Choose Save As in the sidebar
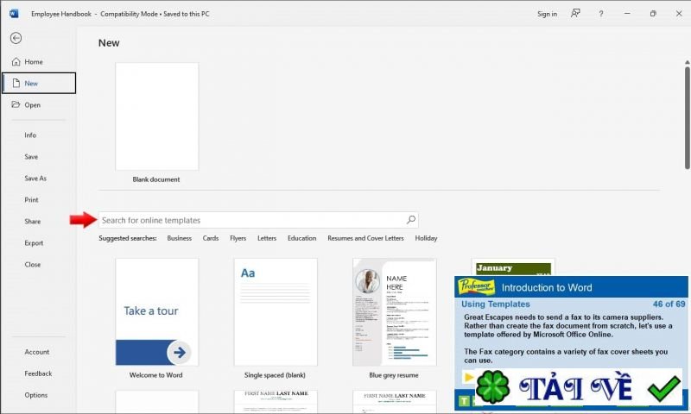 coord(35,179)
